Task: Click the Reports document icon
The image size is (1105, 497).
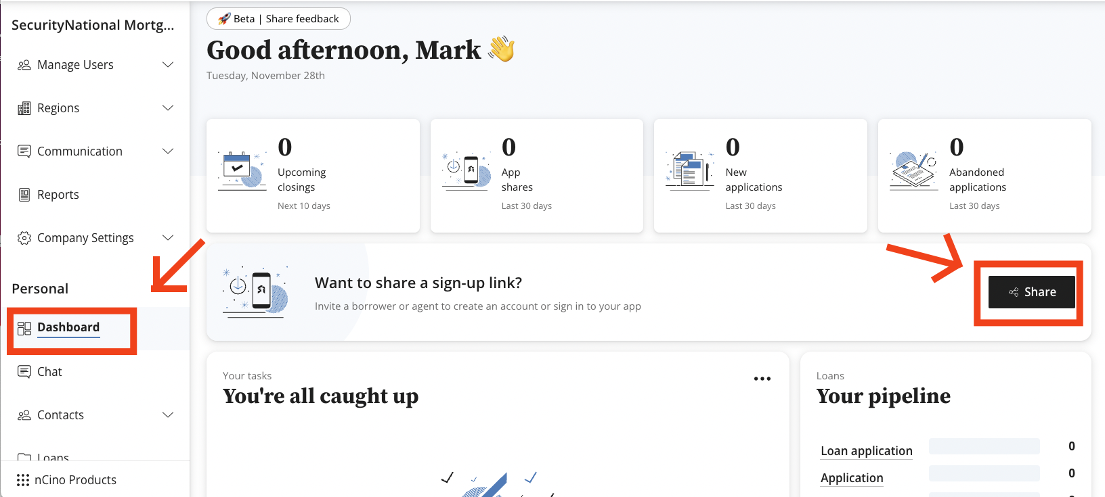Action: 24,195
